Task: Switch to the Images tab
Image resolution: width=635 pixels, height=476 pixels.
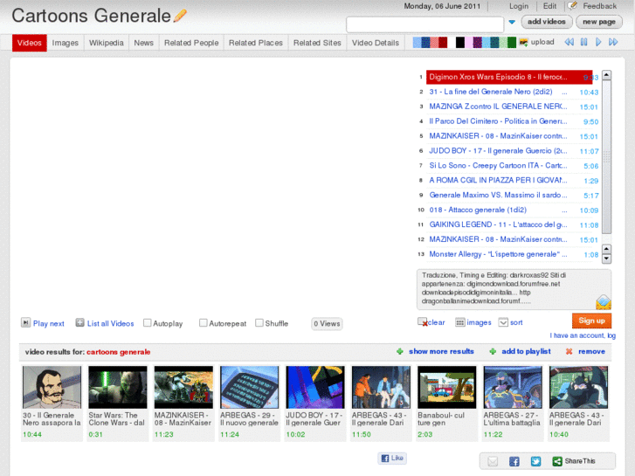Action: pyautogui.click(x=66, y=43)
